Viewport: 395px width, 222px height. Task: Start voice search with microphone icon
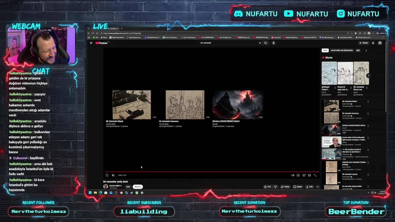point(273,43)
